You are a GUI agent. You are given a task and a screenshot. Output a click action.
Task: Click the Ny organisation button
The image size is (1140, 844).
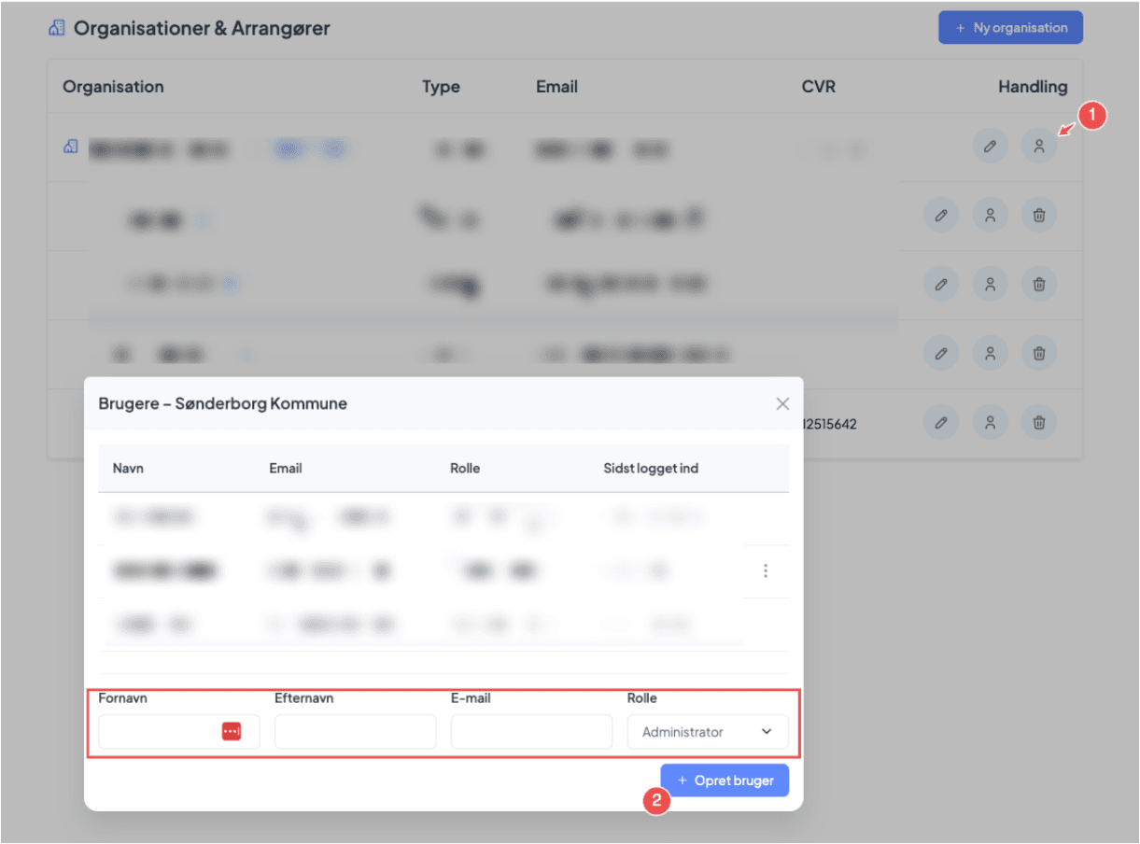1010,27
